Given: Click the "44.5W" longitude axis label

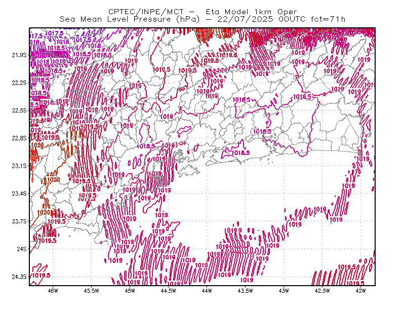Looking at the screenshot, I should pos(169,291).
